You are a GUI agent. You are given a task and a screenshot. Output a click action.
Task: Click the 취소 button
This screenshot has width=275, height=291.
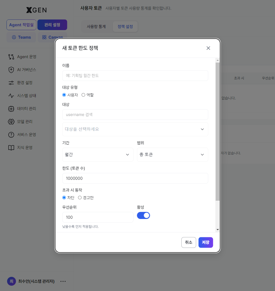(189, 242)
